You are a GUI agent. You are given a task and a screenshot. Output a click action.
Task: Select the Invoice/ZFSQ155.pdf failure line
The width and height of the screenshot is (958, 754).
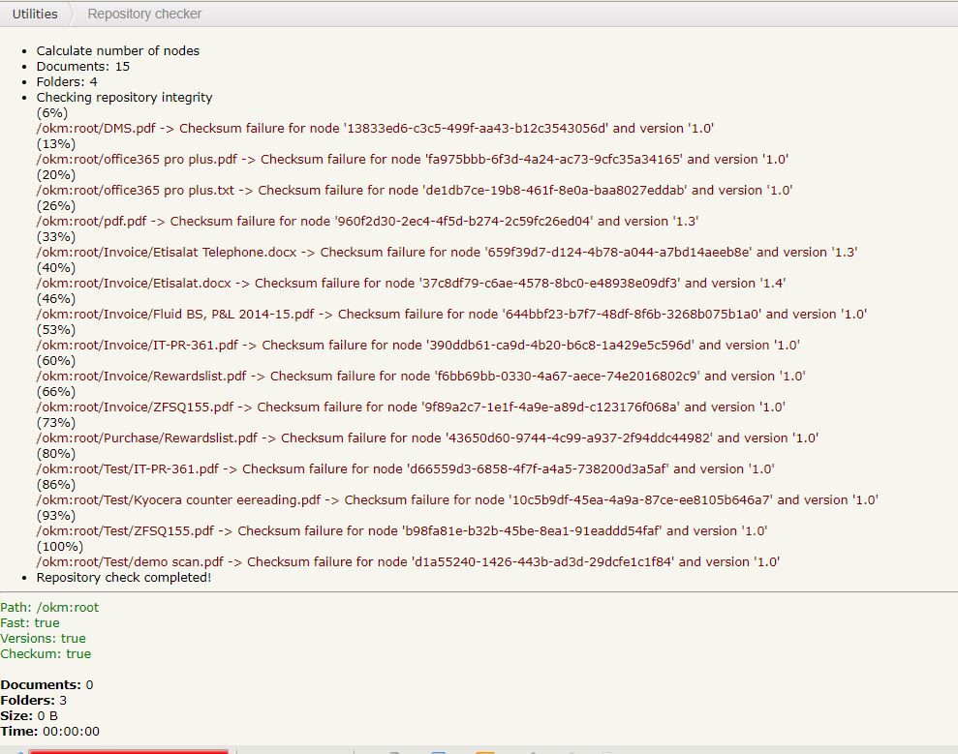411,407
